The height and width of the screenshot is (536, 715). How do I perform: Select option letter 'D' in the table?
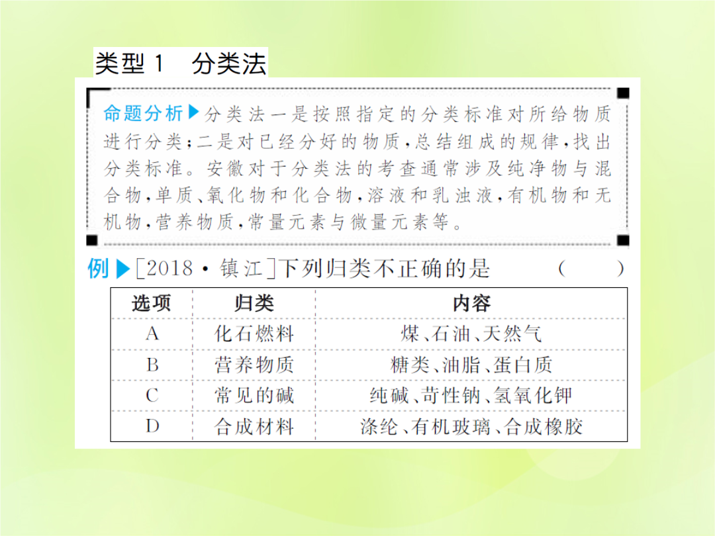152,426
